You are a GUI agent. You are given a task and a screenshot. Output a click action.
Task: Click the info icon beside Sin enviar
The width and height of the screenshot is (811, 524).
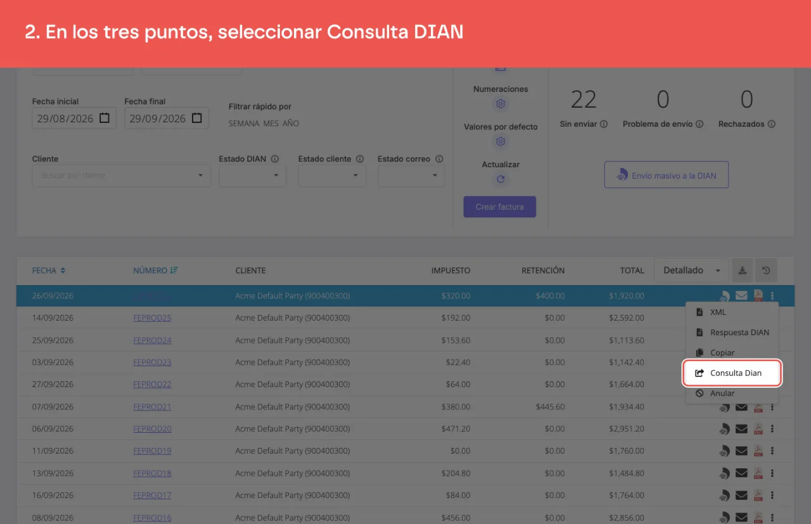point(604,124)
